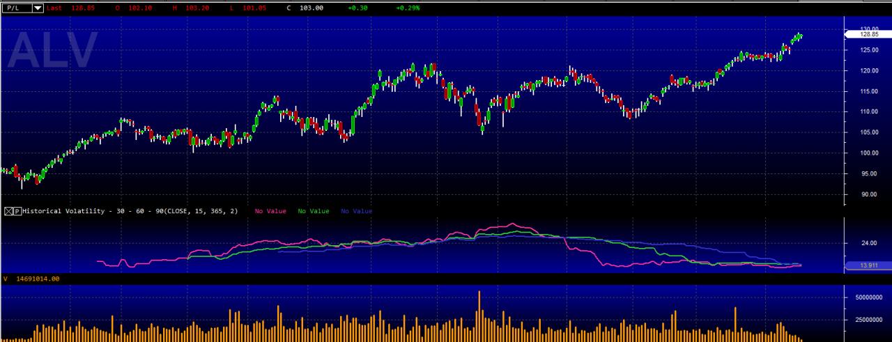The image size is (892, 342).
Task: Click the 50000000 volume axis label
Action: tap(870, 297)
